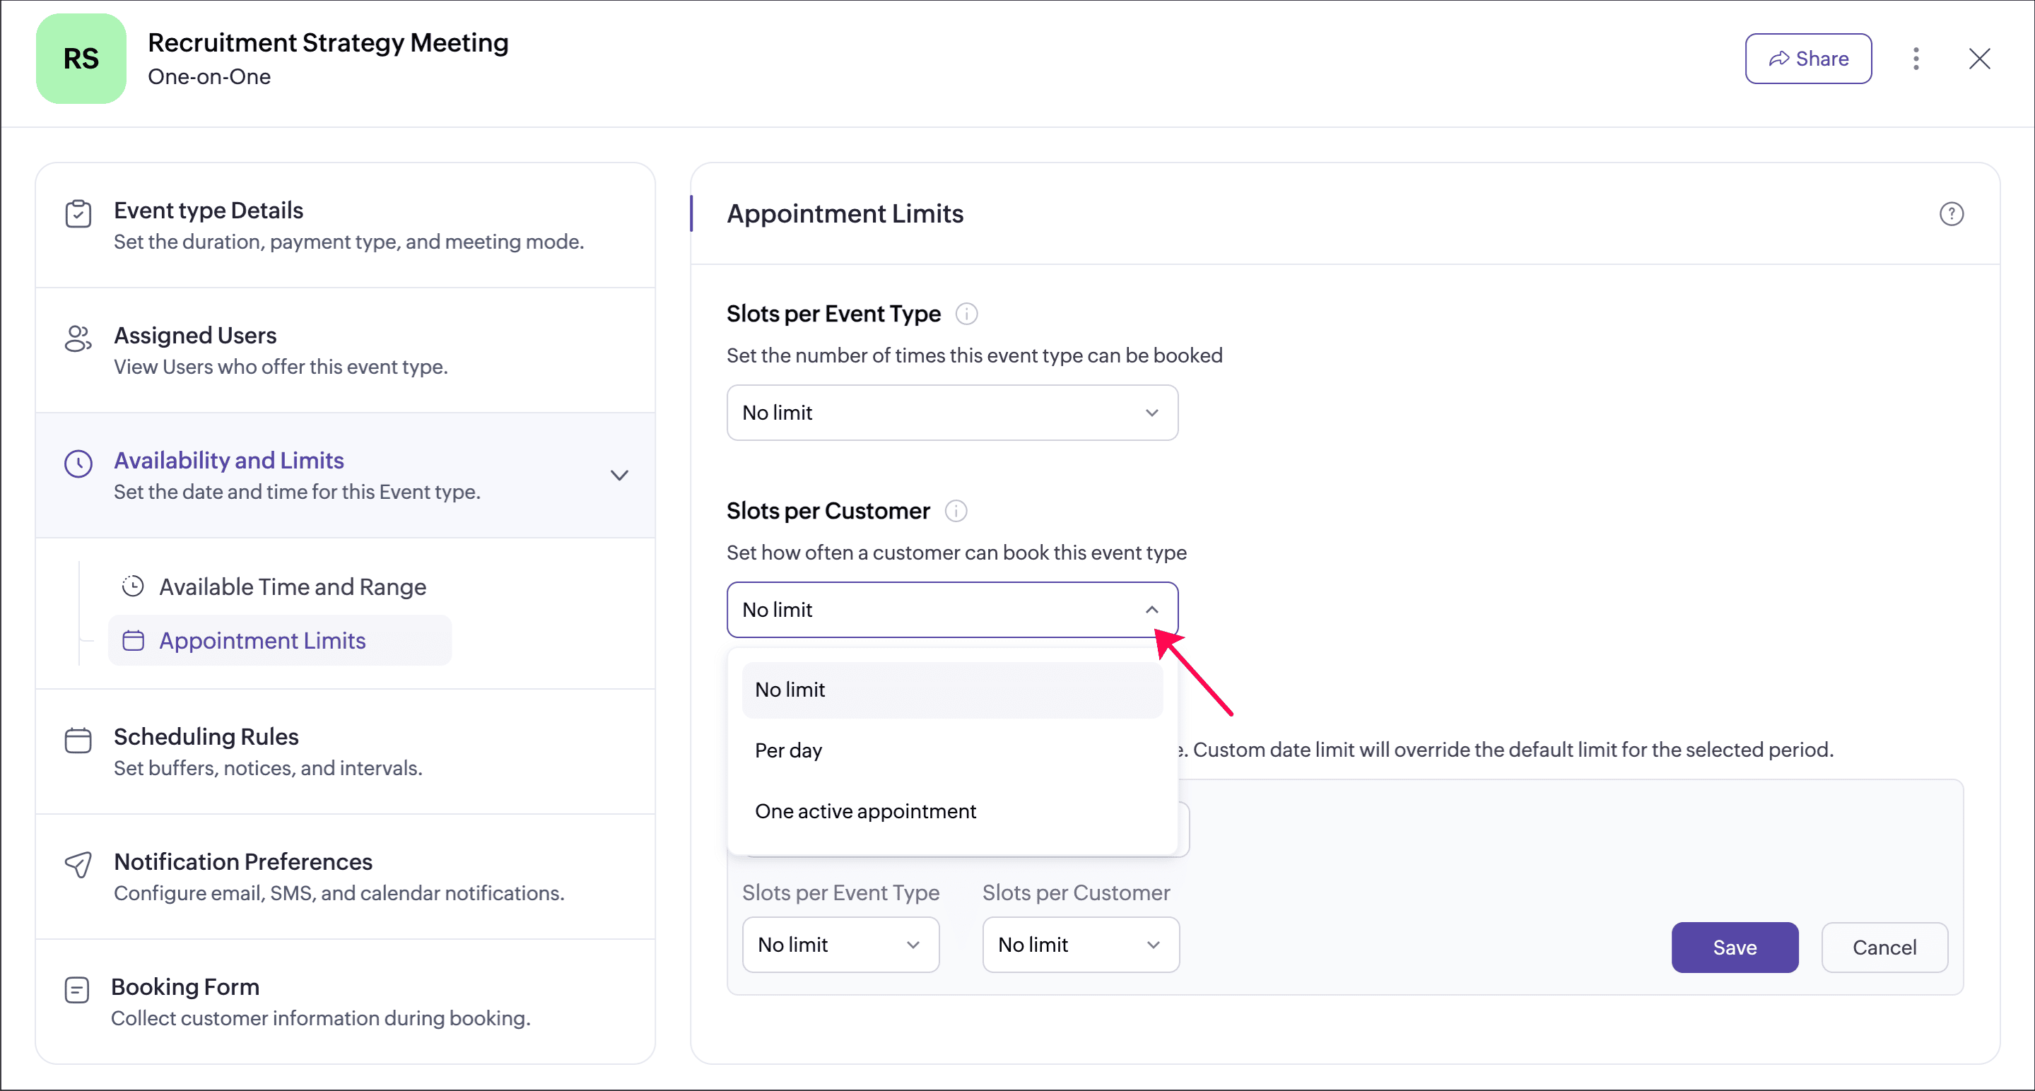2035x1091 pixels.
Task: Open the three-dot more options menu
Action: (1915, 59)
